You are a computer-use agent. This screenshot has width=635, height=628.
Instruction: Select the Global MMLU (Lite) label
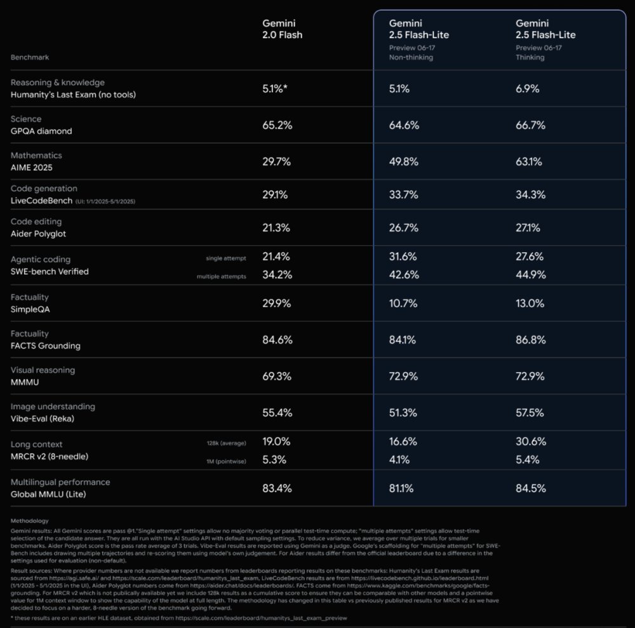[x=49, y=493]
